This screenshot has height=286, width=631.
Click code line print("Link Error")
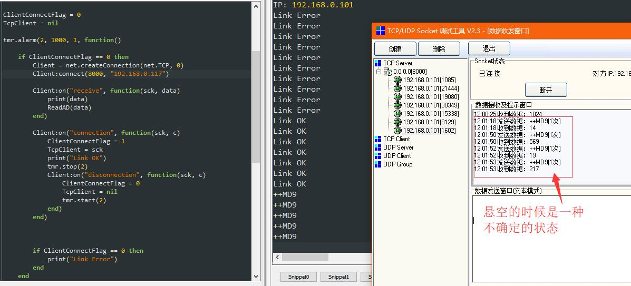point(82,259)
